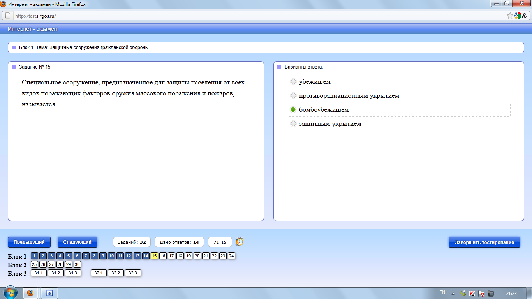Navigate to question 10
This screenshot has height=299, width=532.
point(111,256)
